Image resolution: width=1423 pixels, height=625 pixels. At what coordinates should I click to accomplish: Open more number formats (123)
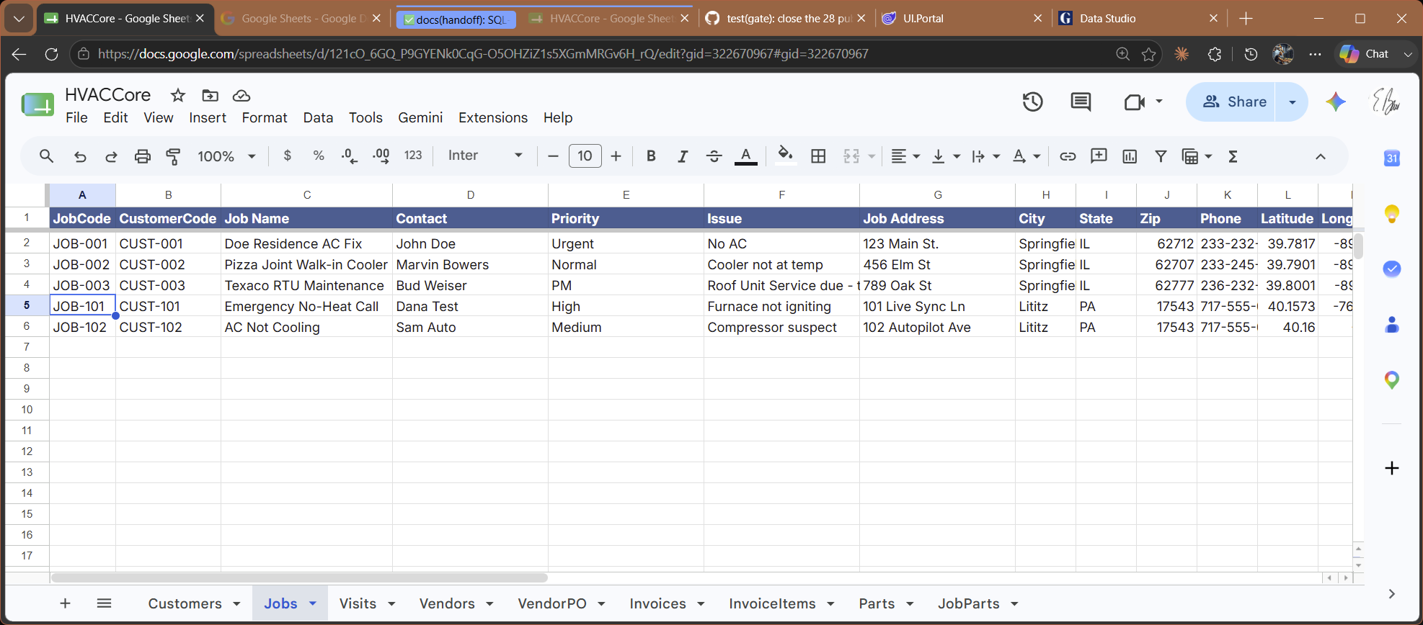click(x=413, y=156)
